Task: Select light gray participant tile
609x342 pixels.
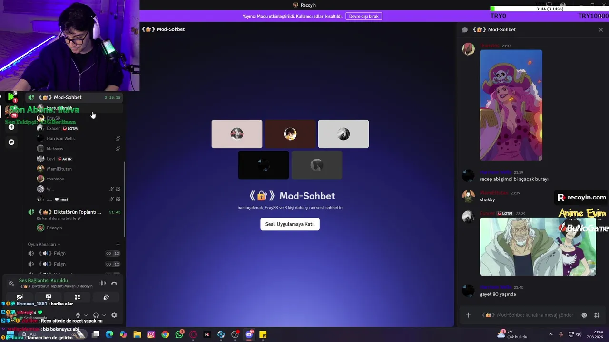Action: point(344,134)
